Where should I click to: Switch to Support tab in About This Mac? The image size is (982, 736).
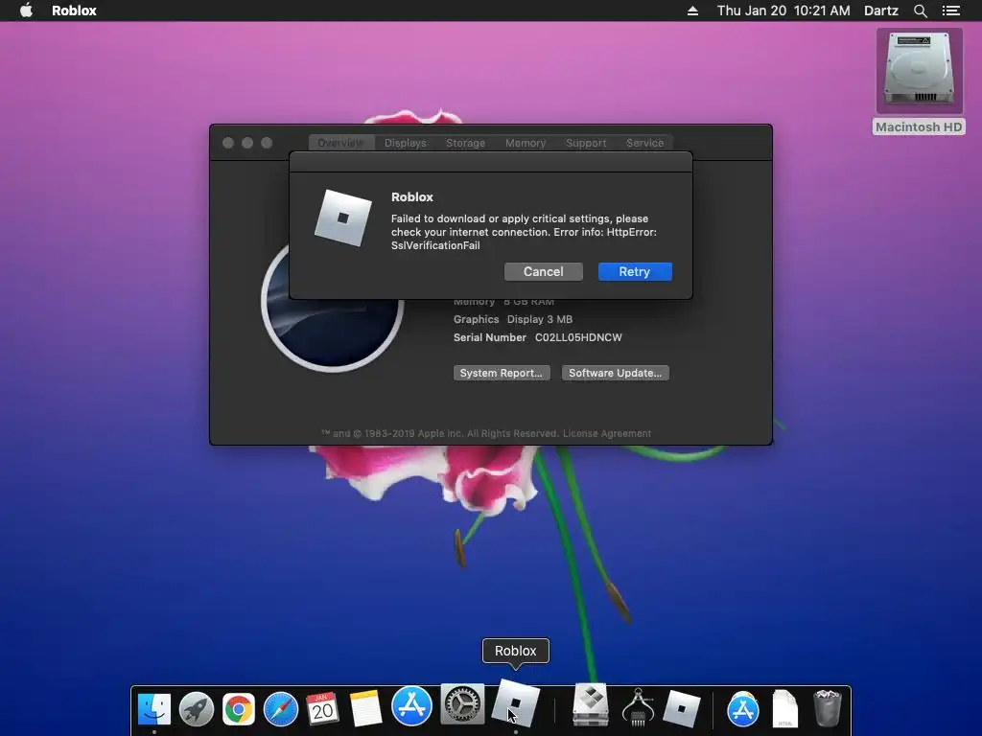tap(586, 143)
